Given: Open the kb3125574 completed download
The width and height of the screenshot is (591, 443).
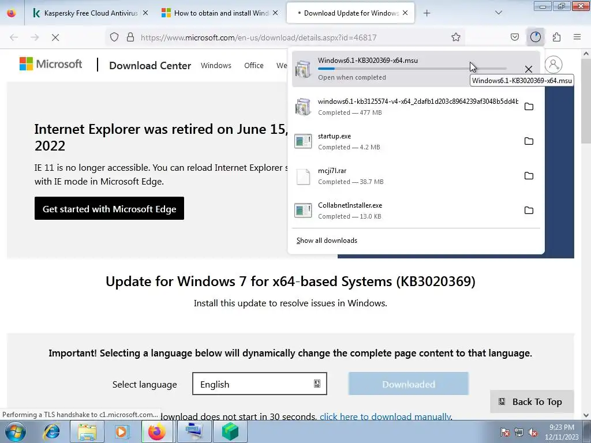Looking at the screenshot, I should (406, 107).
